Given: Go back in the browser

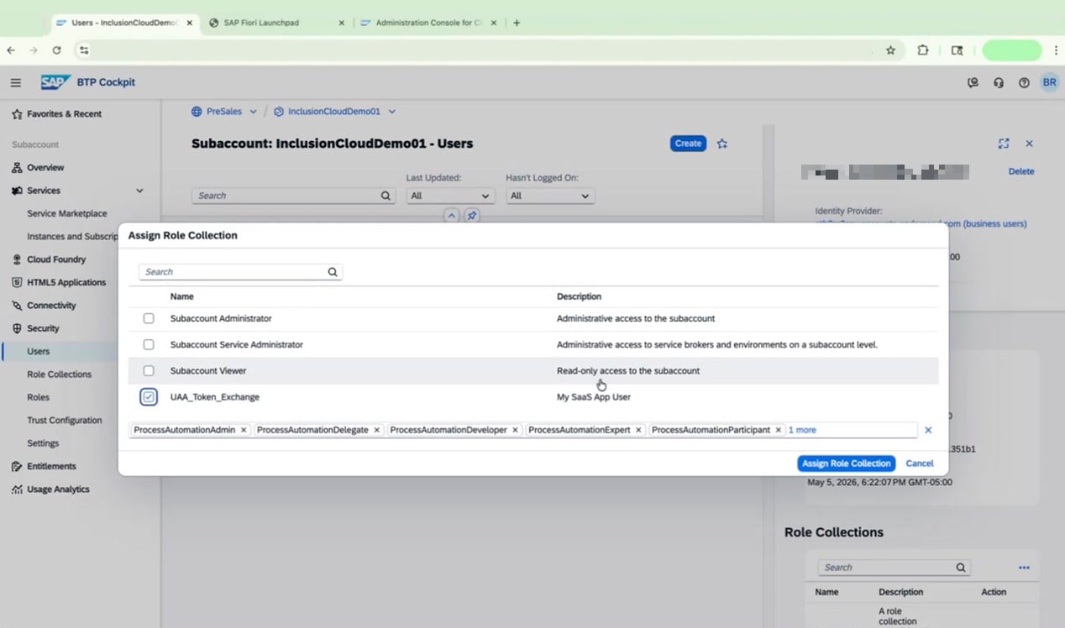Looking at the screenshot, I should [x=11, y=50].
